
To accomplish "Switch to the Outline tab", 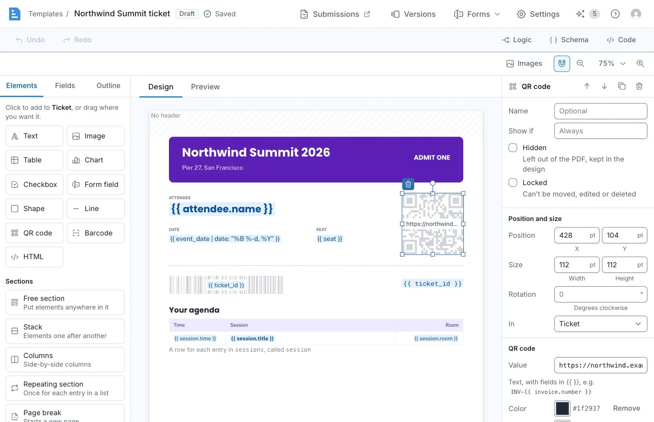I will 109,86.
